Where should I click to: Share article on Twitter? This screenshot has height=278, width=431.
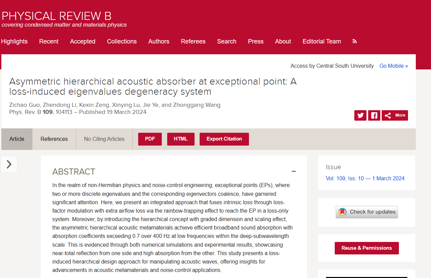(x=360, y=115)
